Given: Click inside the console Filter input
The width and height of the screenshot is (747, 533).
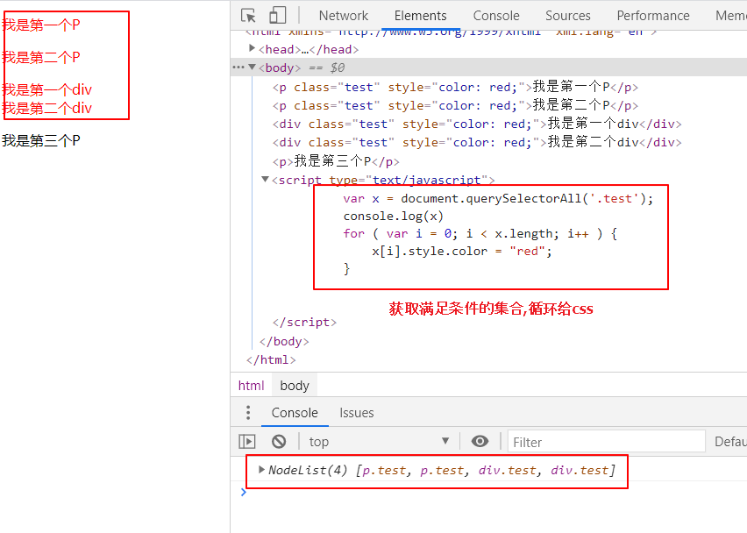Looking at the screenshot, I should click(605, 441).
